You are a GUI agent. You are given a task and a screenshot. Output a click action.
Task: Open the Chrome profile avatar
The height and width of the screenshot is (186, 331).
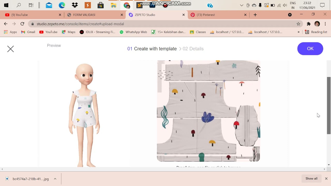click(x=317, y=24)
